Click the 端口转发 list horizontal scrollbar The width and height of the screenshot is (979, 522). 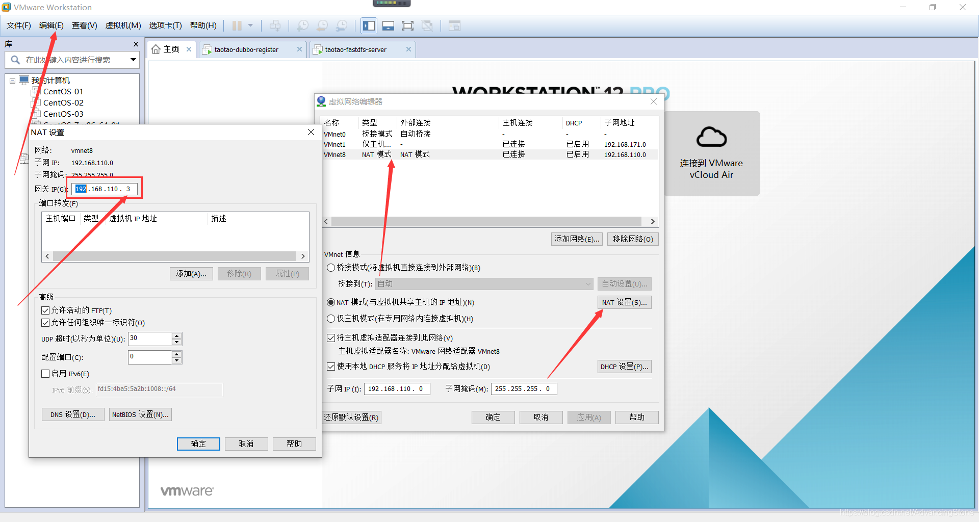pyautogui.click(x=175, y=256)
